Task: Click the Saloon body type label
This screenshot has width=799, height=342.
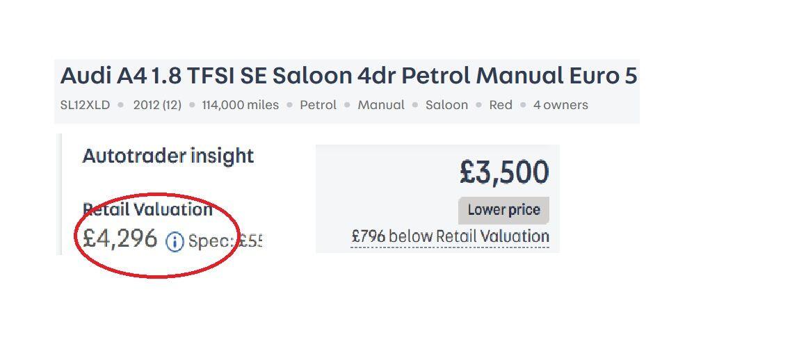Action: pos(446,105)
